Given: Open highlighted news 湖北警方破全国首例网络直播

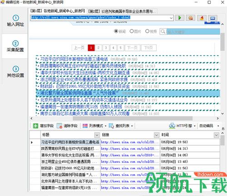Looking at the screenshot, I should (x=79, y=93).
